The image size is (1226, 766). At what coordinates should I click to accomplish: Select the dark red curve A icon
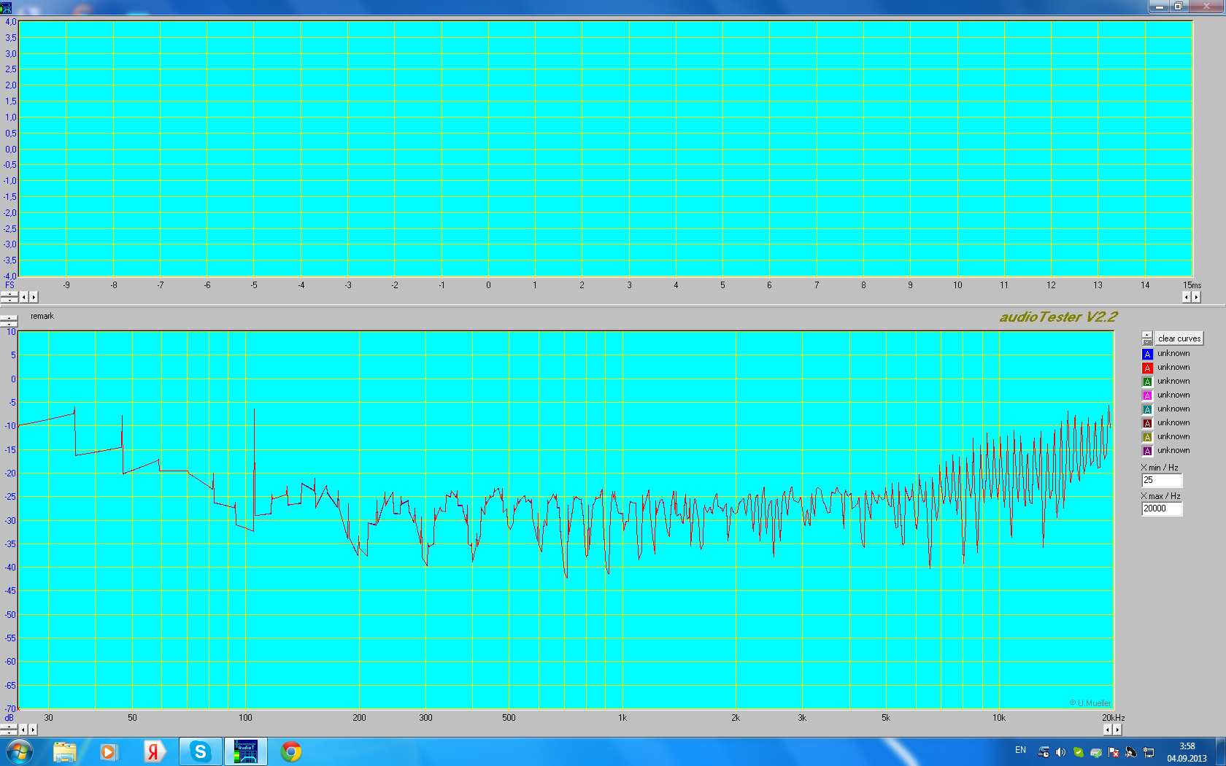click(1147, 423)
